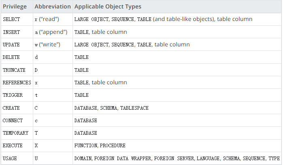Click the w ("write") abbreviation cell
This screenshot has height=165, width=284.
(x=47, y=44)
